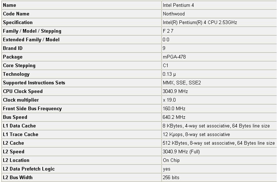
Task: Select the Technology 0.13 µ value
Action: [169, 74]
